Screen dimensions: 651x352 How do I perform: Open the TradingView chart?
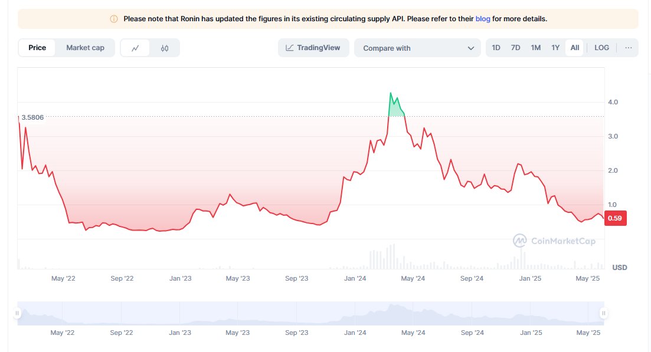[x=313, y=48]
